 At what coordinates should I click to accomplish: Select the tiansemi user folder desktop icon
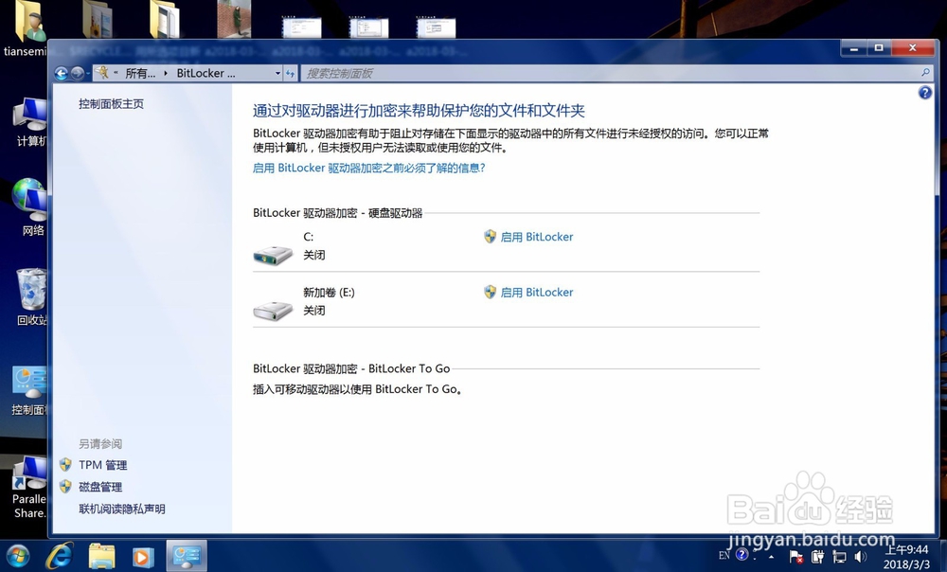click(x=26, y=29)
